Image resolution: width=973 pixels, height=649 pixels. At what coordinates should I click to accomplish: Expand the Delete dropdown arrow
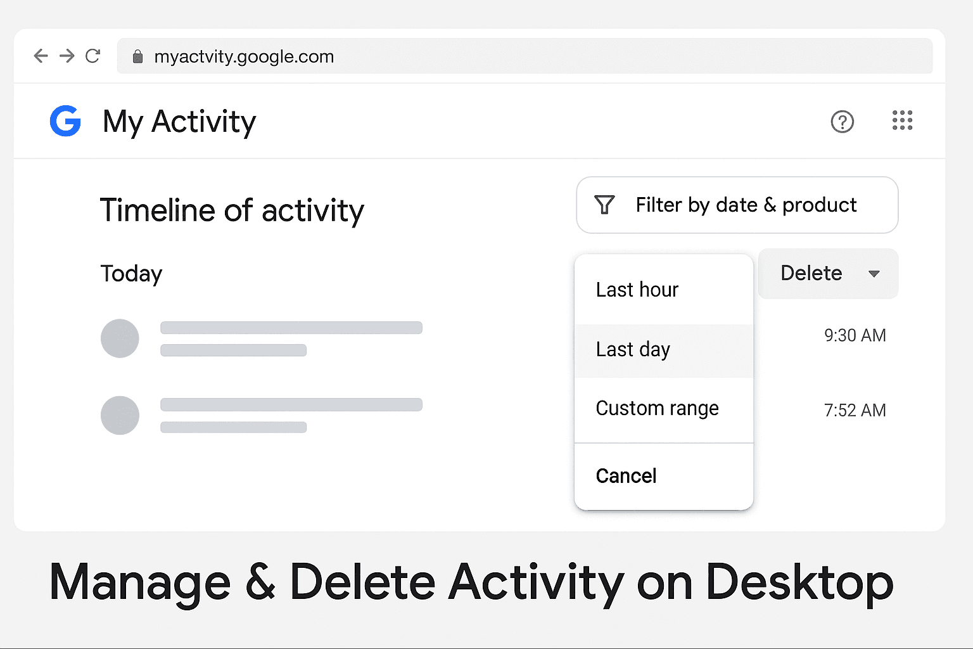coord(874,274)
